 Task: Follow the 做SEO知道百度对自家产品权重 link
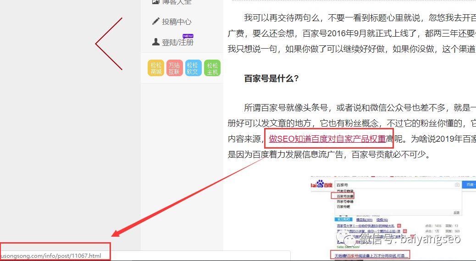pyautogui.click(x=327, y=139)
